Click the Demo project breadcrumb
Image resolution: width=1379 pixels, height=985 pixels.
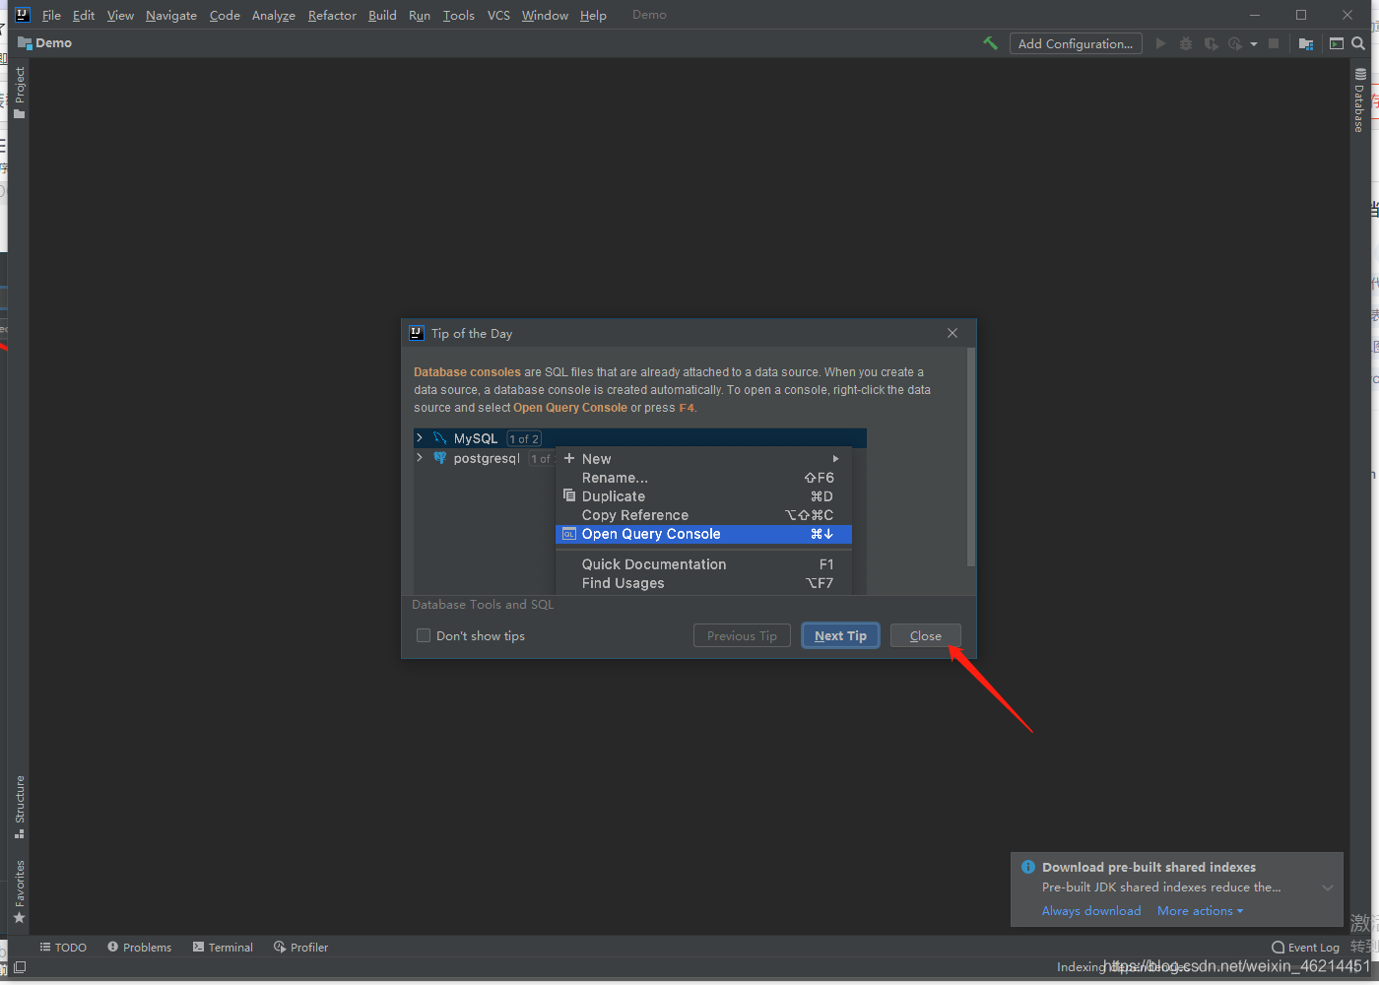[45, 43]
